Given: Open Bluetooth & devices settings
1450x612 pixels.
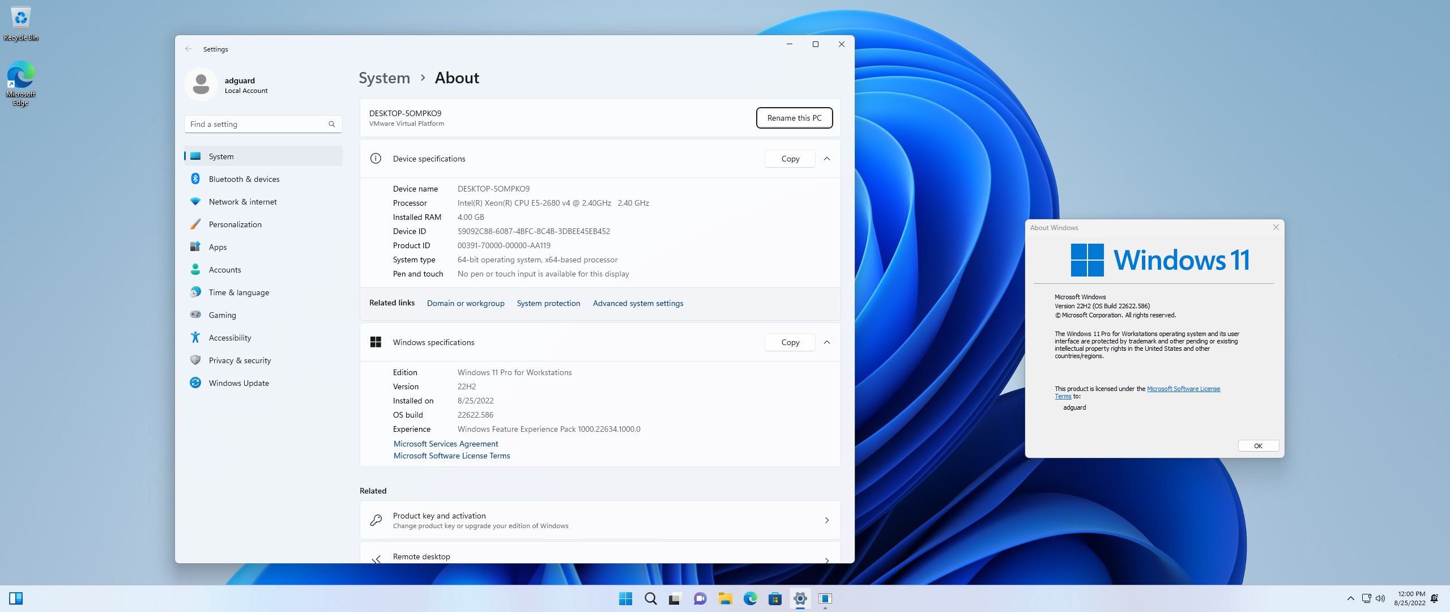Looking at the screenshot, I should coord(244,179).
